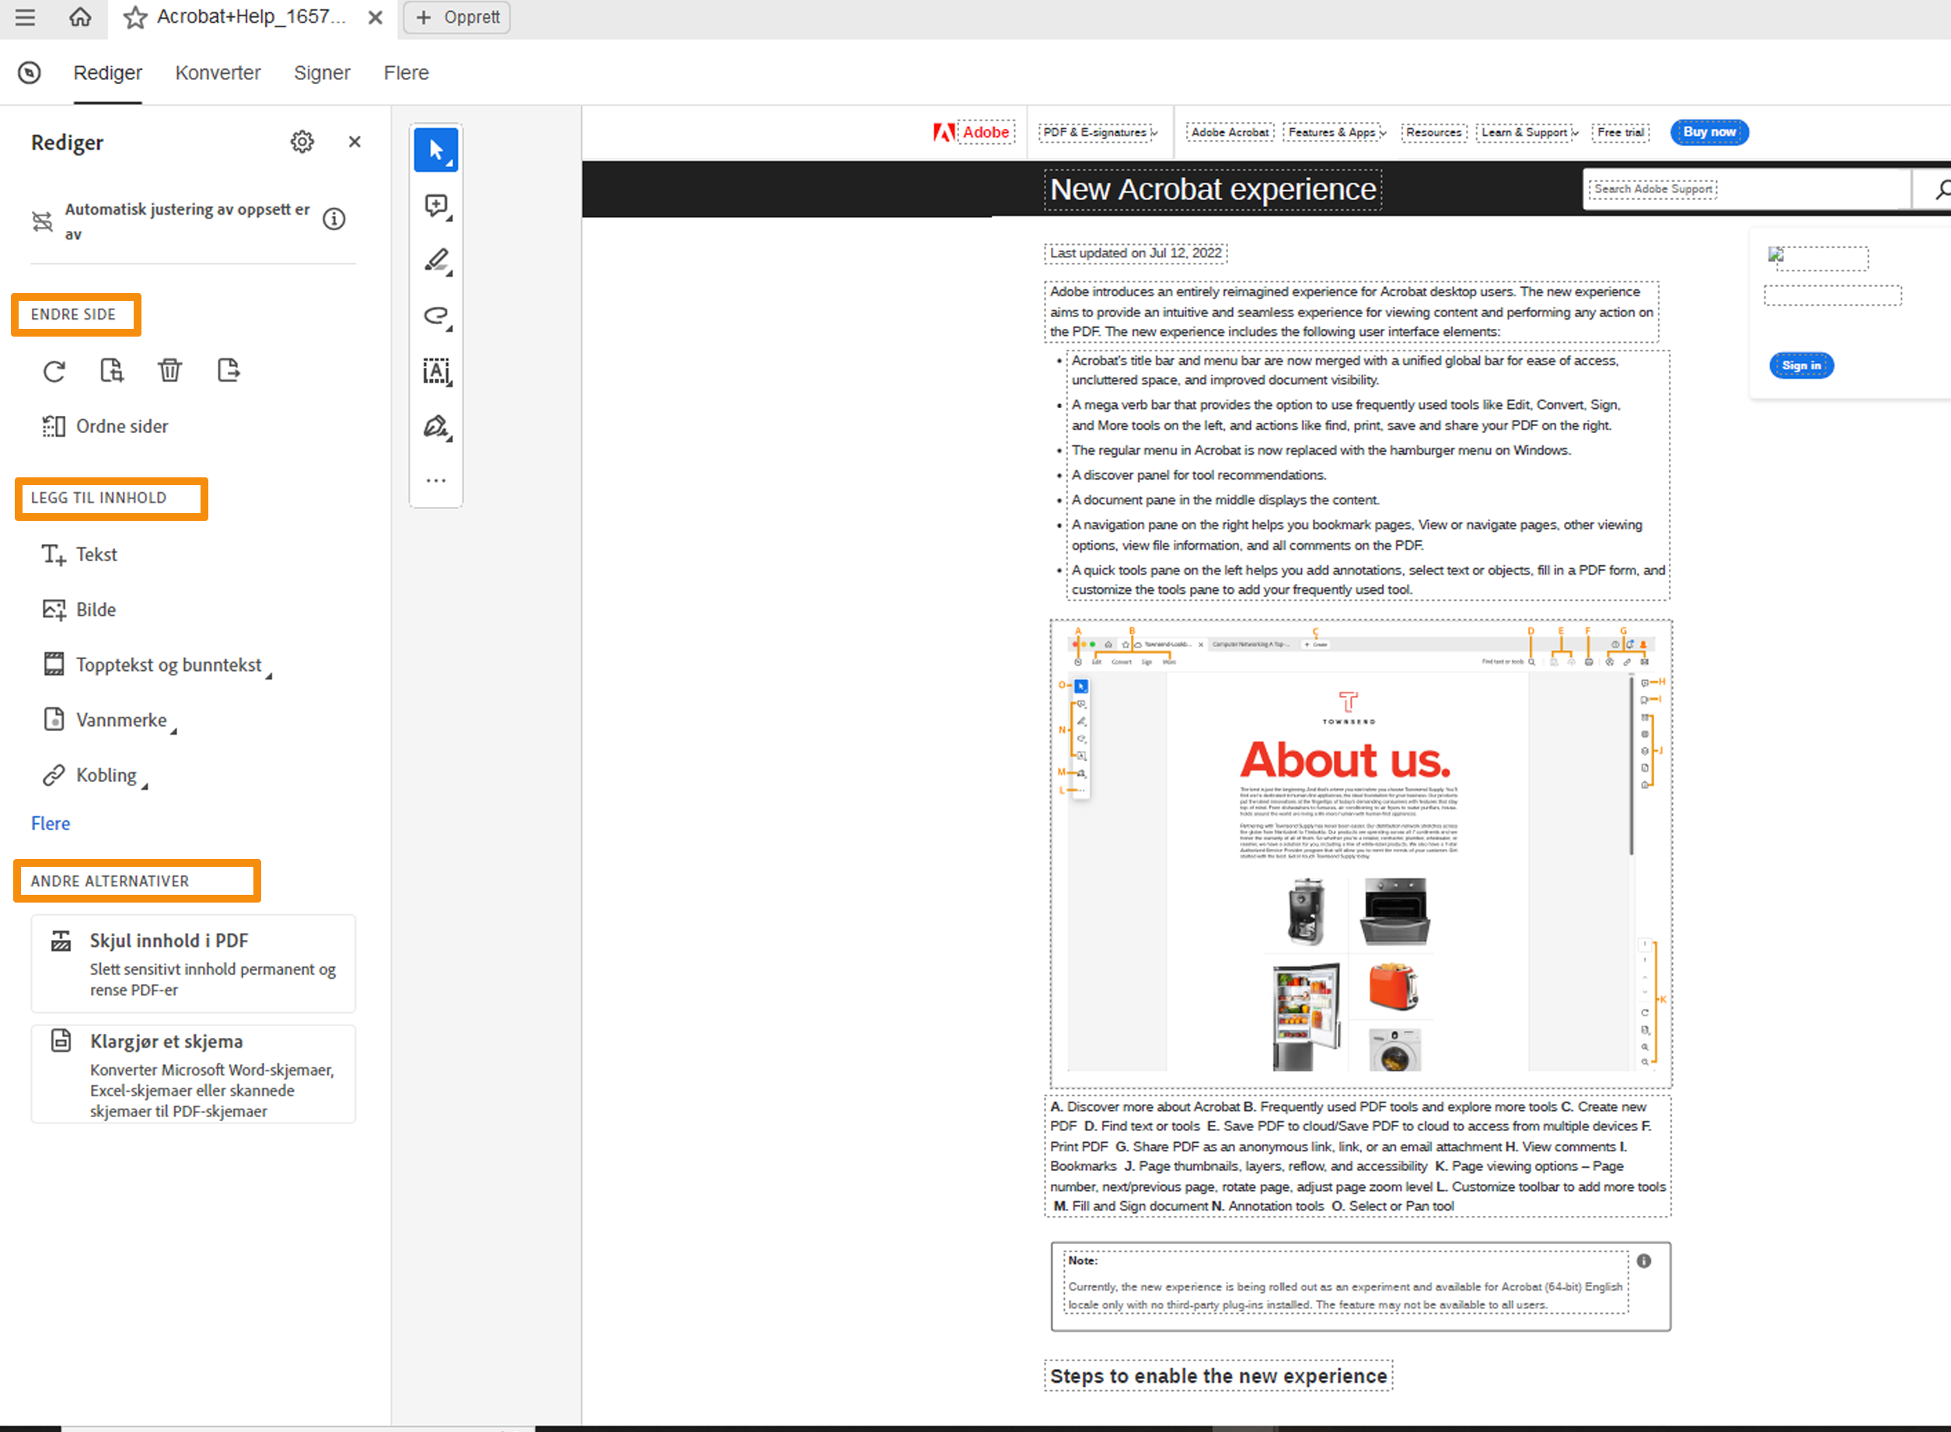Open the Konverter tab
The height and width of the screenshot is (1432, 1951).
(x=218, y=73)
